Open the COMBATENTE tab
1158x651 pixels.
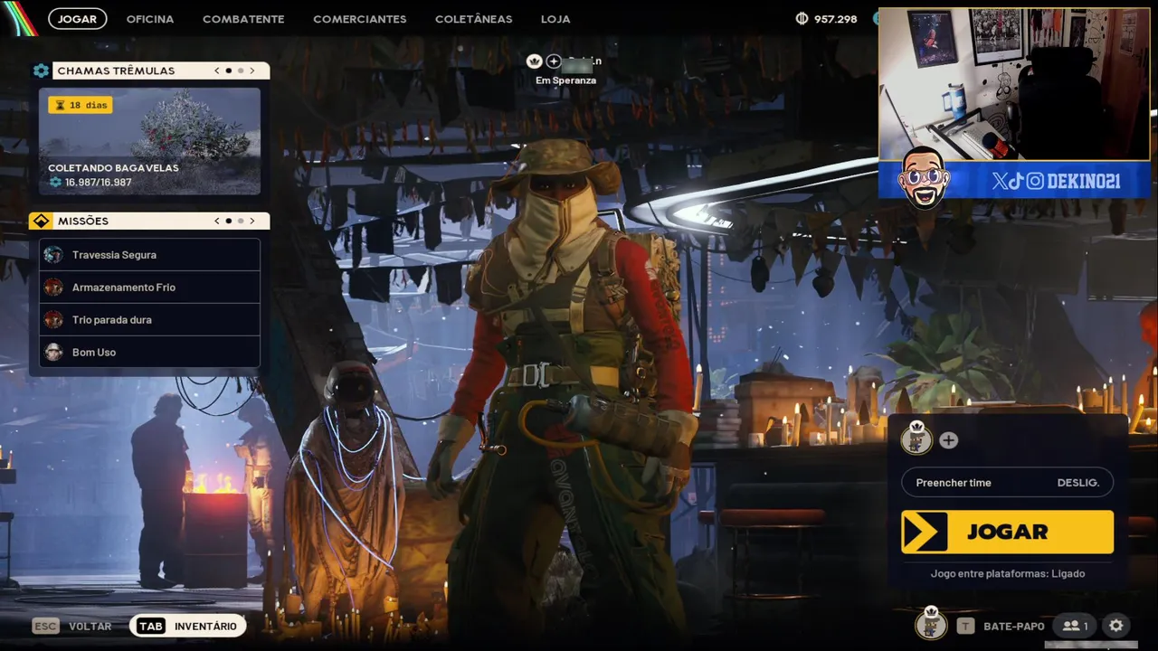[x=243, y=19]
